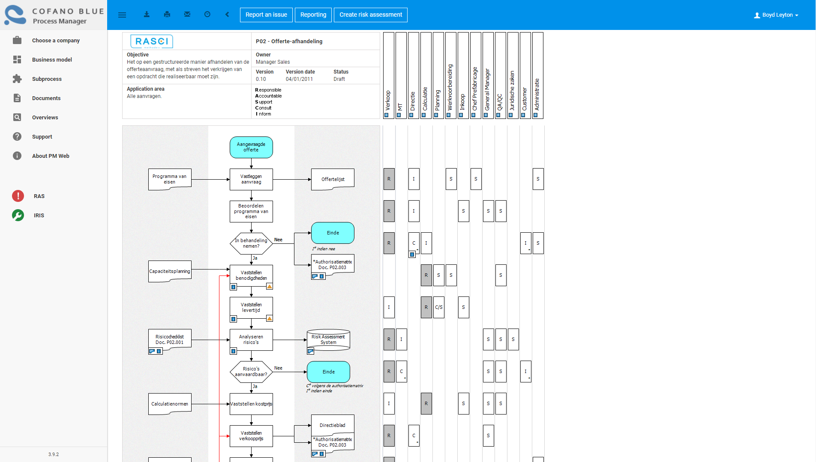Screen dimensions: 816x462
Task: Open the Overviews search icon in sidebar
Action: point(17,117)
